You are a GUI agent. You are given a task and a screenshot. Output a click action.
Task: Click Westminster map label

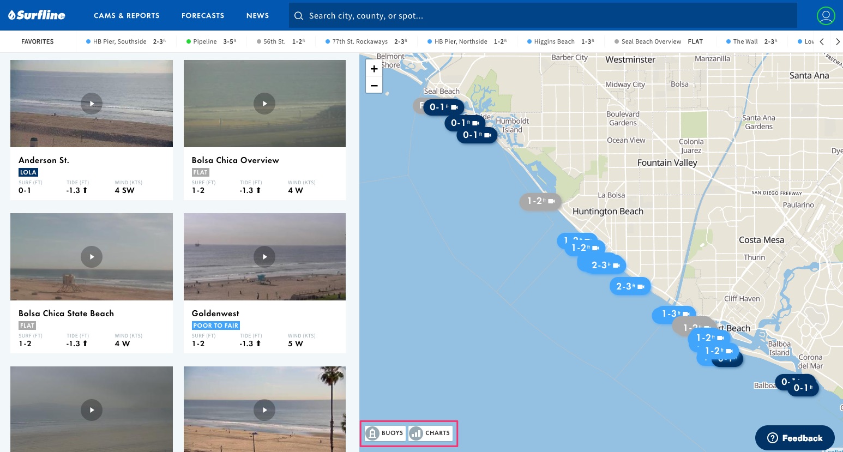point(630,59)
